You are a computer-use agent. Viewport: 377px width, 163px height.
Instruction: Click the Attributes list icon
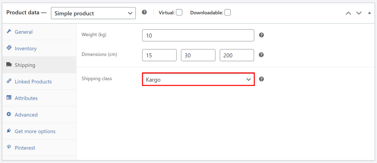[x=9, y=98]
